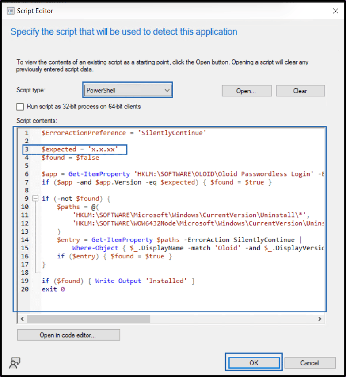The height and width of the screenshot is (377, 346).
Task: Click the Clear button
Action: coord(300,91)
